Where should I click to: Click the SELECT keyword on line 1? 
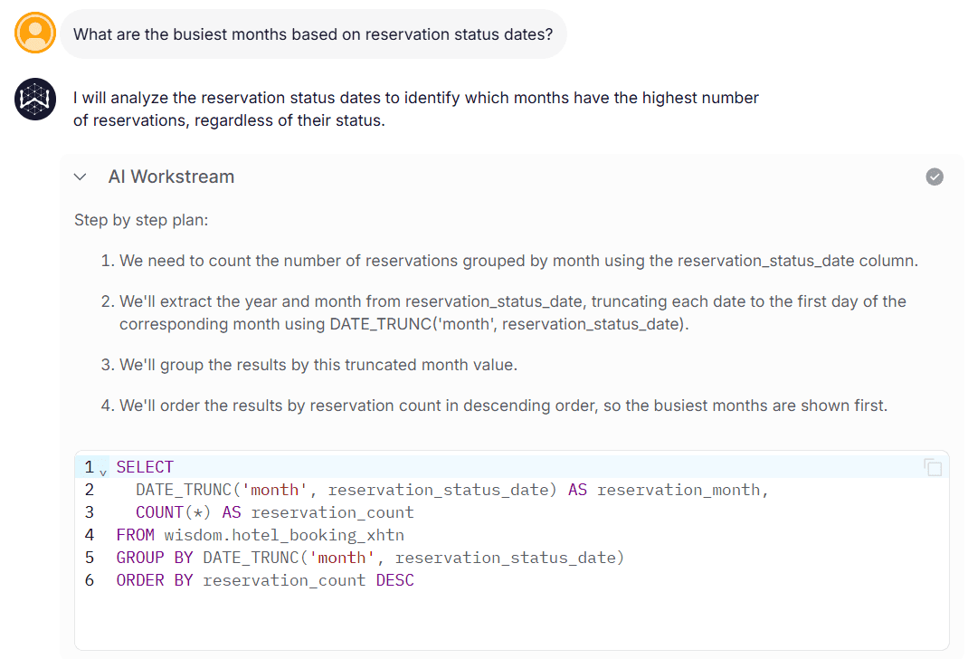pos(145,467)
